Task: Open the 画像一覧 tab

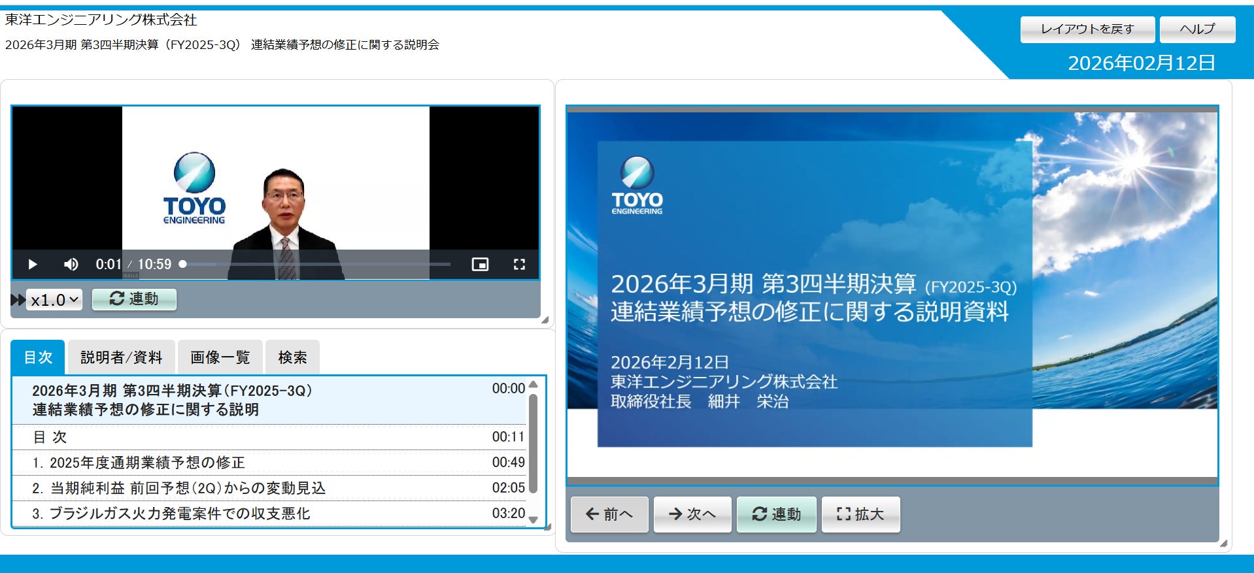Action: 220,357
